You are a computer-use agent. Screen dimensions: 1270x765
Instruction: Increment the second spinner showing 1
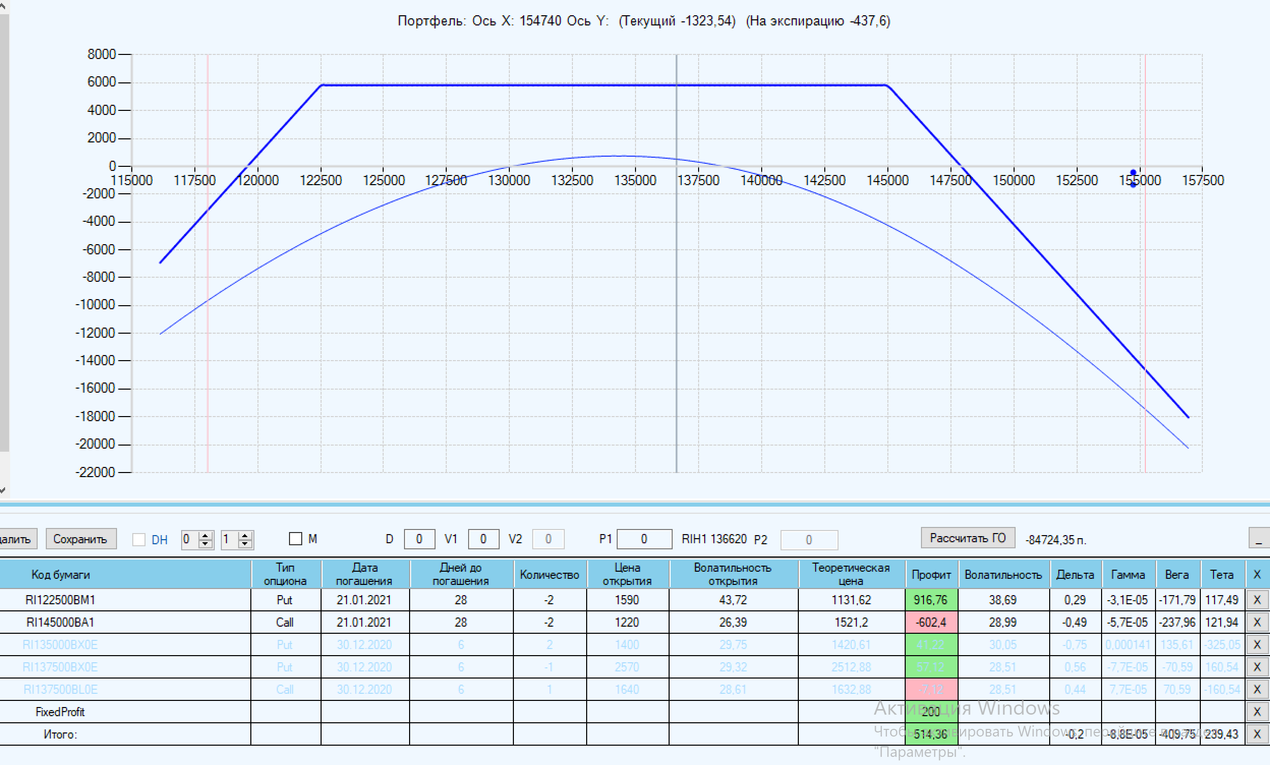[x=245, y=535]
